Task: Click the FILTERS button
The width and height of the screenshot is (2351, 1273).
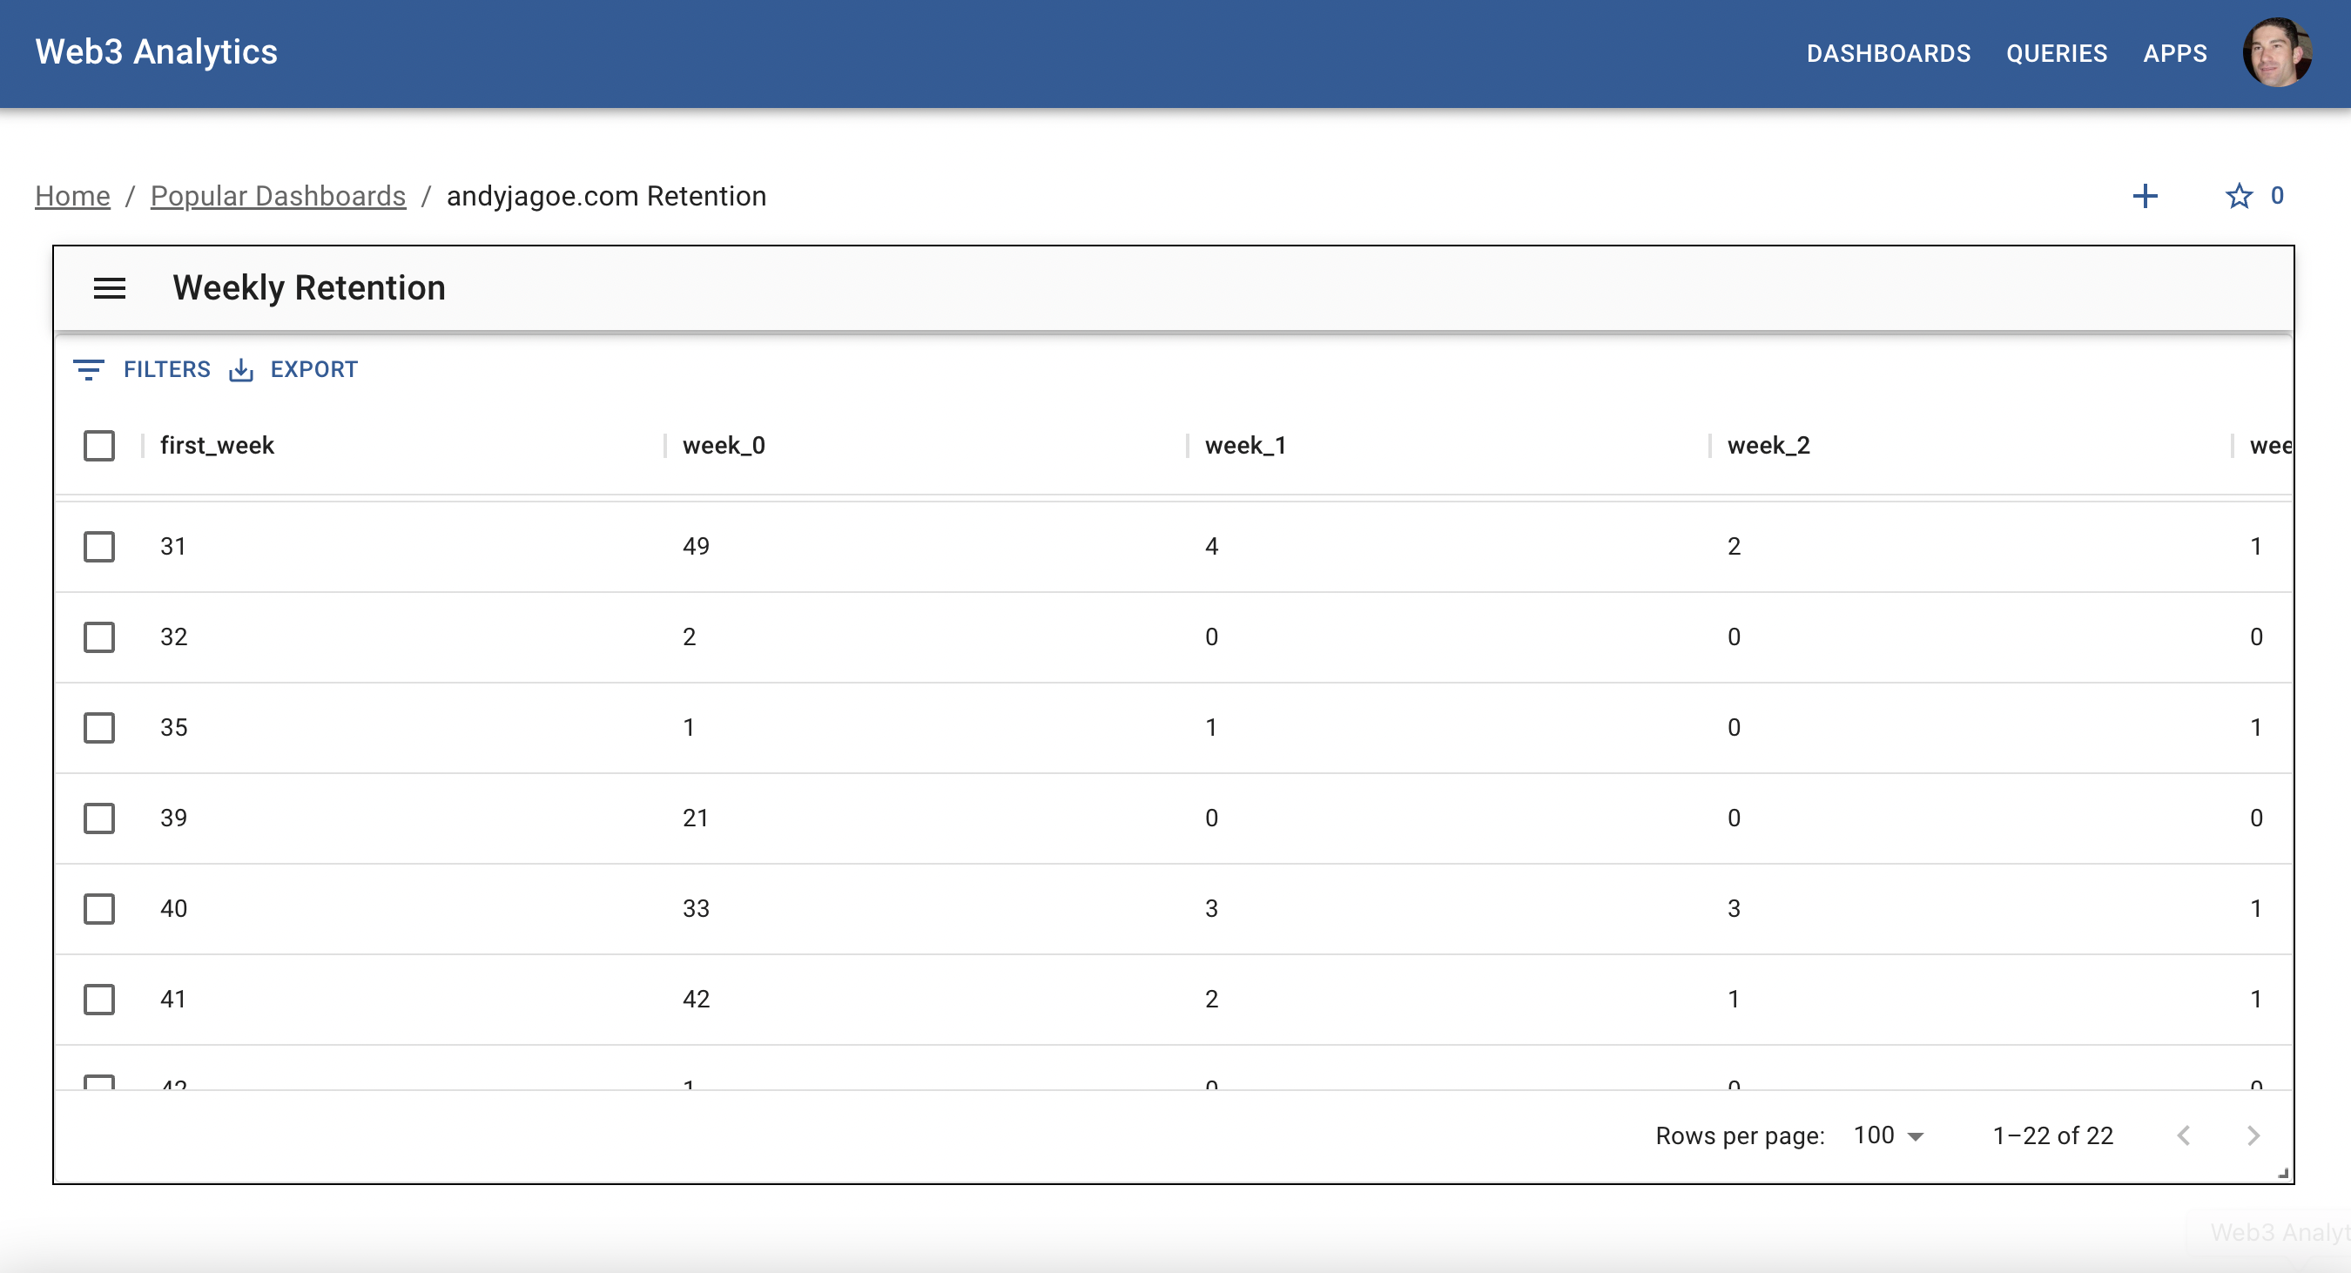Action: tap(141, 369)
